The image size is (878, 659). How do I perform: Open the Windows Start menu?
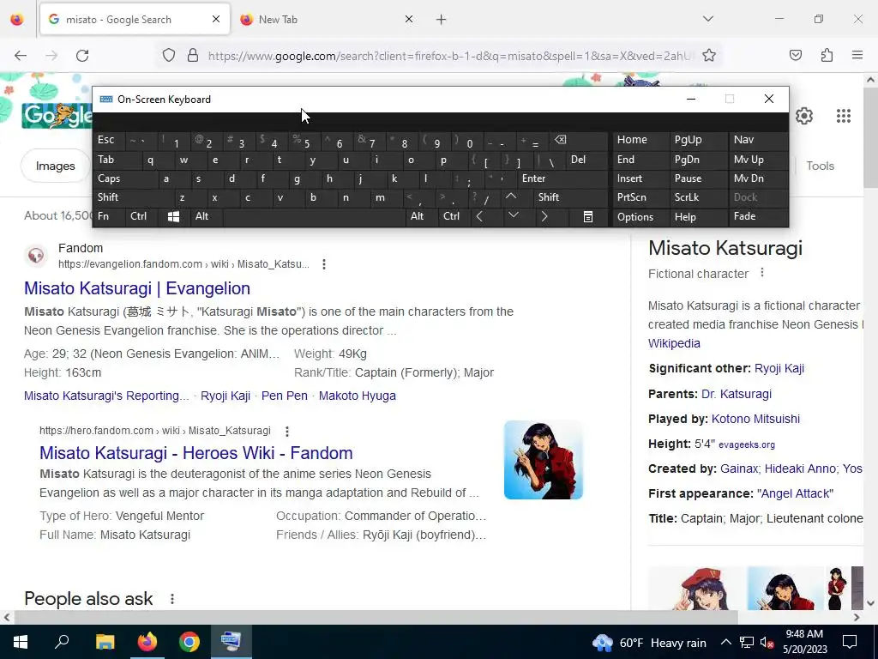21,642
